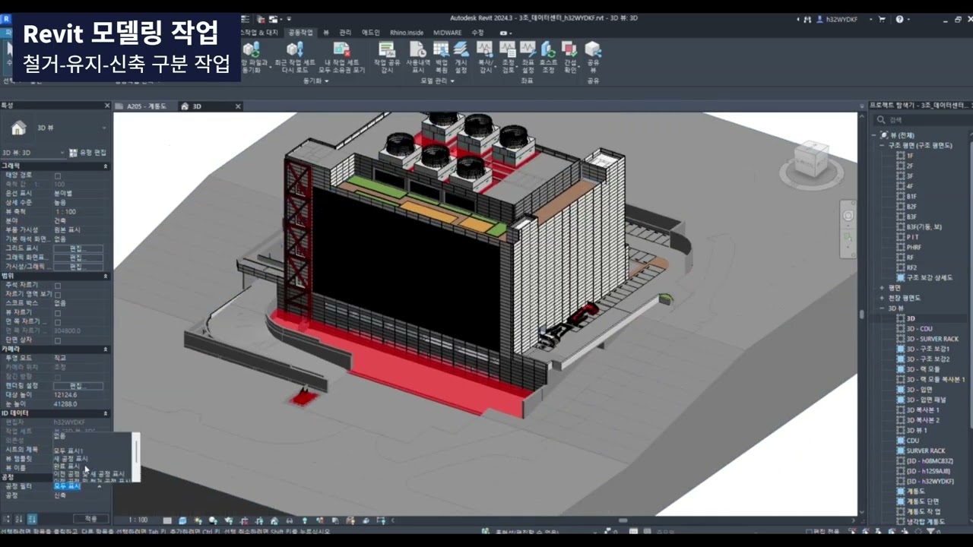Image resolution: width=973 pixels, height=547 pixels.
Task: Click the 사용내역 표시 icon
Action: coord(418,51)
